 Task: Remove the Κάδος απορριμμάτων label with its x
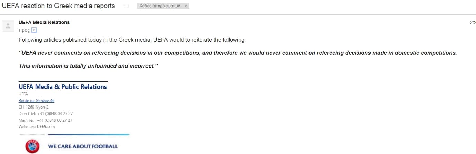(186, 6)
